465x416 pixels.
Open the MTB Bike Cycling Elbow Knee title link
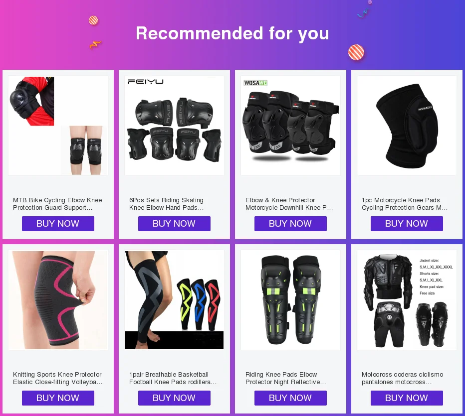coord(57,204)
